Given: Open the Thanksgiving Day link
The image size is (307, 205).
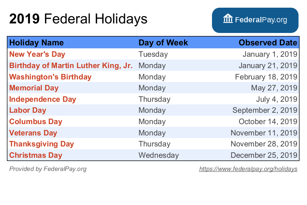Looking at the screenshot, I should point(42,144).
